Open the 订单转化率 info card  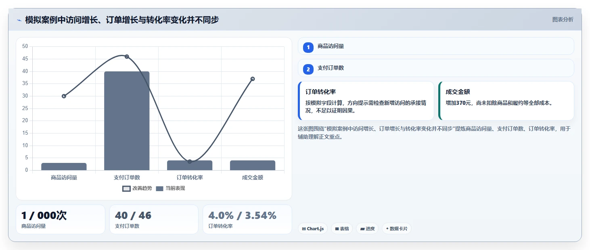366,101
